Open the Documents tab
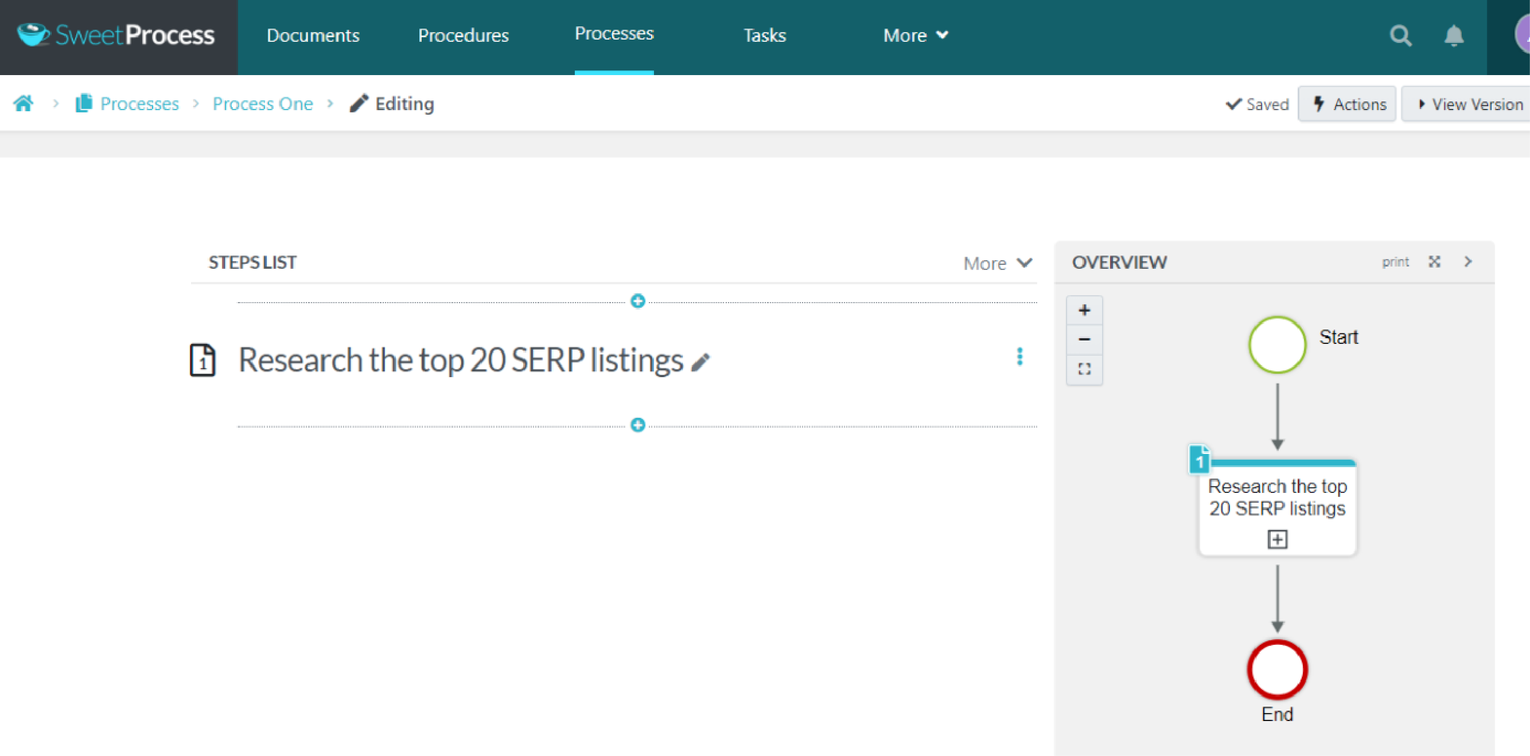This screenshot has width=1530, height=756. [313, 36]
